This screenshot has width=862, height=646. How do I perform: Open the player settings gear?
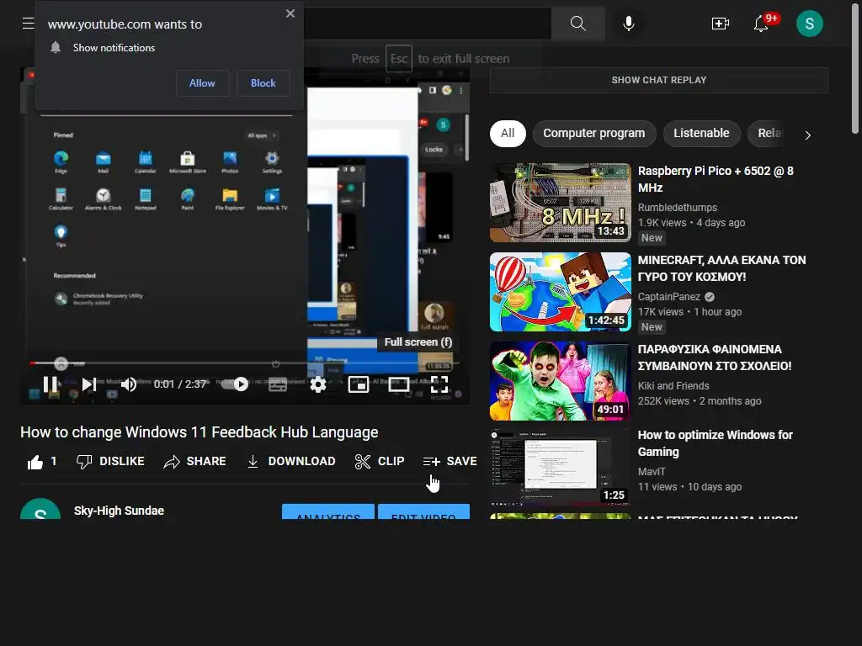[317, 384]
